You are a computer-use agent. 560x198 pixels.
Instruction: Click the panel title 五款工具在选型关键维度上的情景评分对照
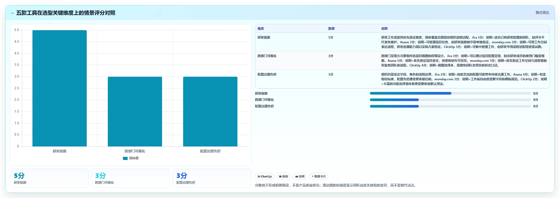66,13
